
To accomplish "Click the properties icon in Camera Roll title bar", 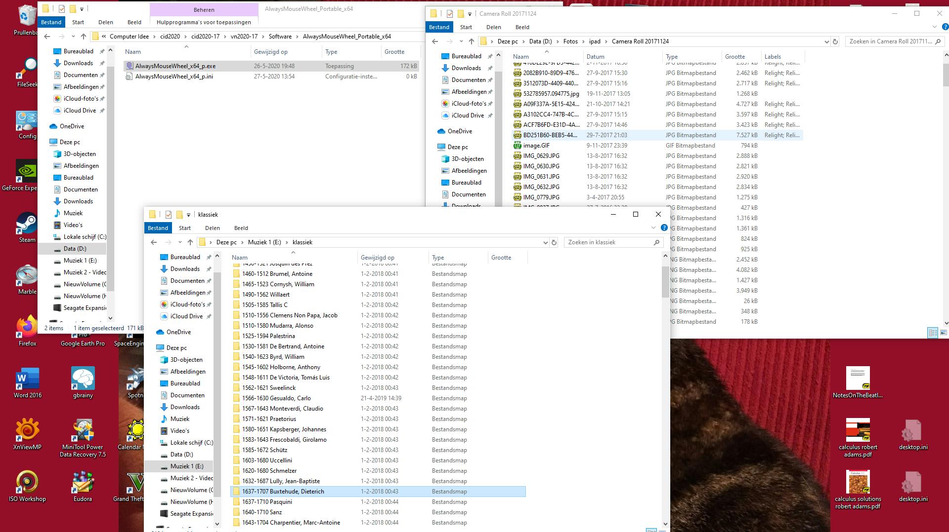I will 450,14.
